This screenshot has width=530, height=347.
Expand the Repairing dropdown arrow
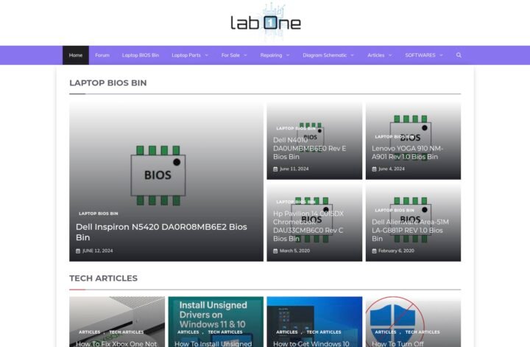click(288, 55)
